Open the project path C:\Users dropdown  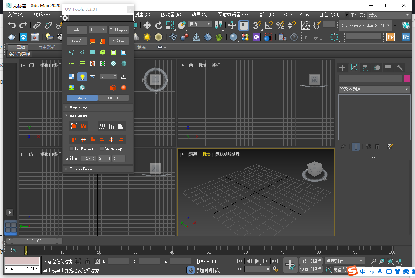pyautogui.click(x=365, y=26)
